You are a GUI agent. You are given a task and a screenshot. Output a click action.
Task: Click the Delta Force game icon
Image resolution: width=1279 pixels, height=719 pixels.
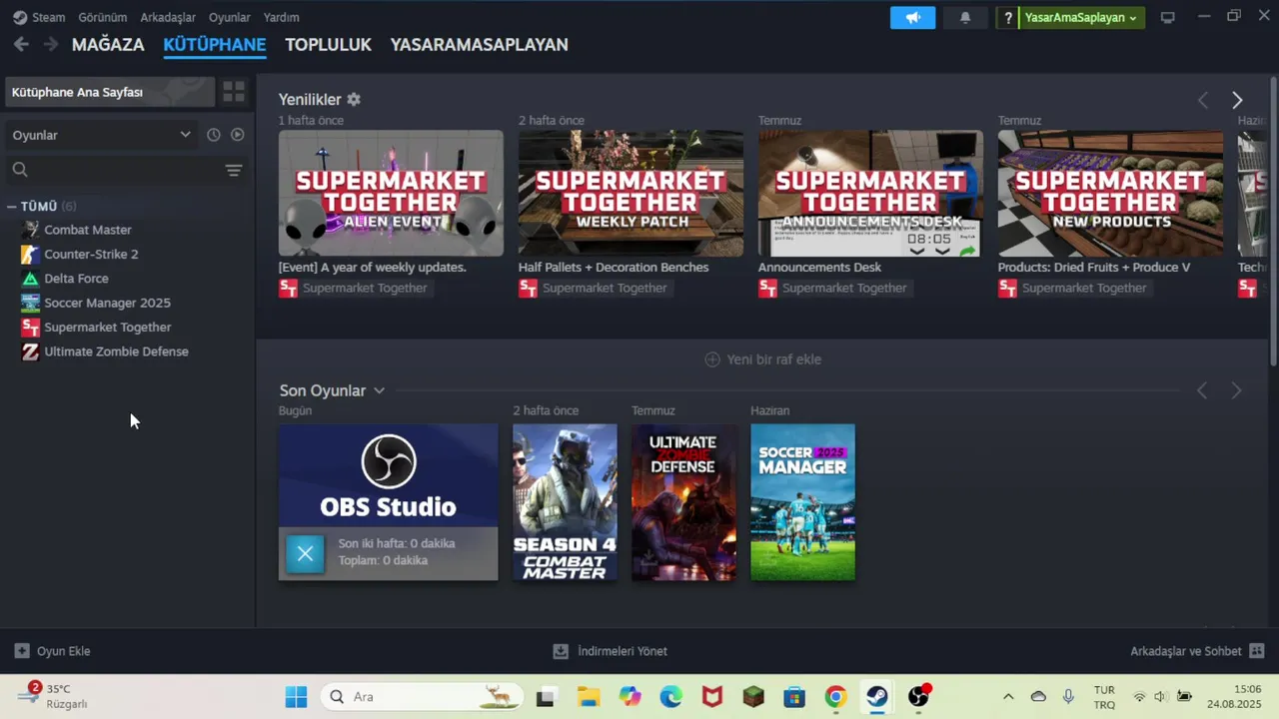pyautogui.click(x=31, y=279)
